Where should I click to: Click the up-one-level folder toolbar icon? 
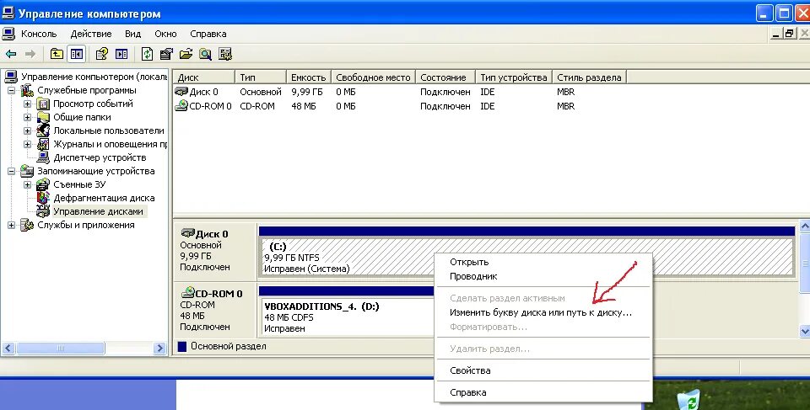57,54
